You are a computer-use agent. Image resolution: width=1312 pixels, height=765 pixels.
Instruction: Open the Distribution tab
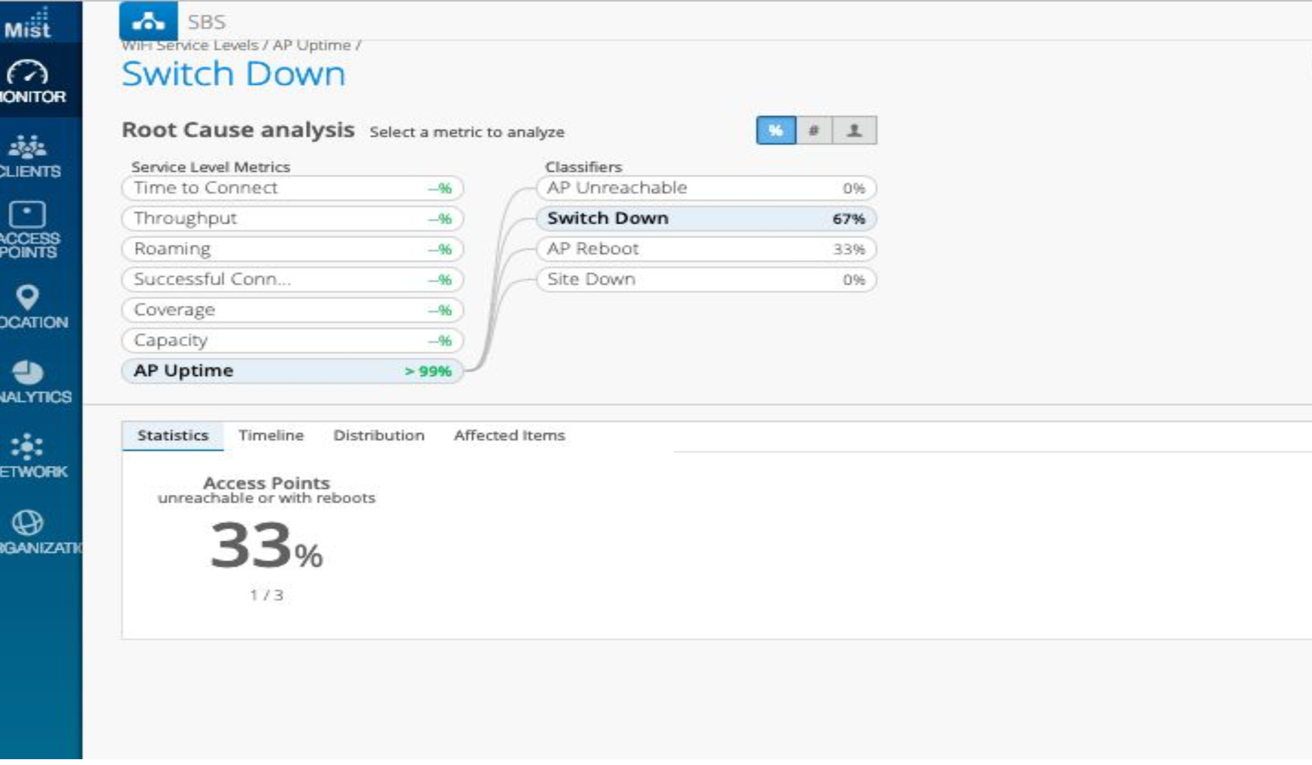tap(378, 435)
